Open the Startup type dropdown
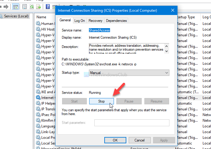Image resolution: width=211 pixels, height=149 pixels. [x=129, y=73]
